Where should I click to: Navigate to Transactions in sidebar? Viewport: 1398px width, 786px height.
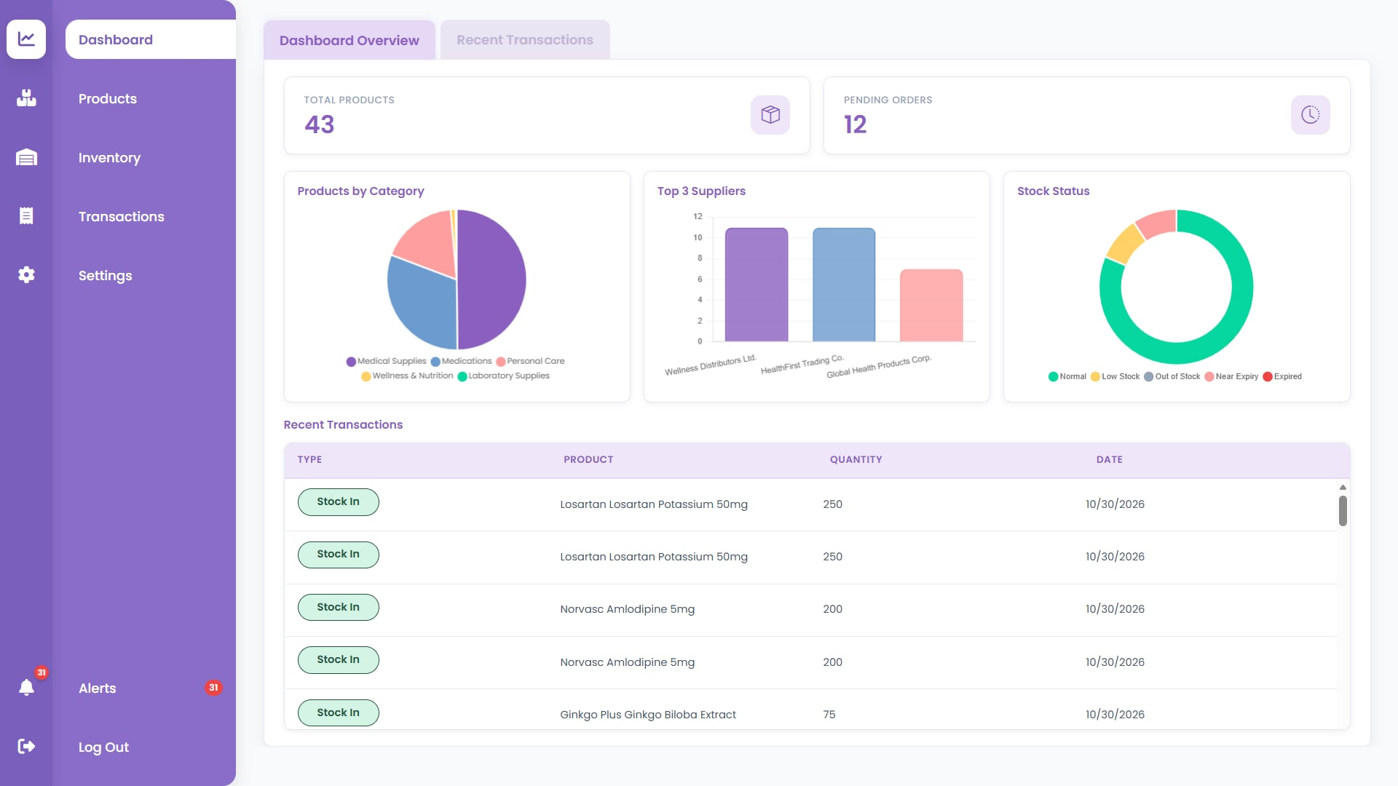(x=122, y=216)
